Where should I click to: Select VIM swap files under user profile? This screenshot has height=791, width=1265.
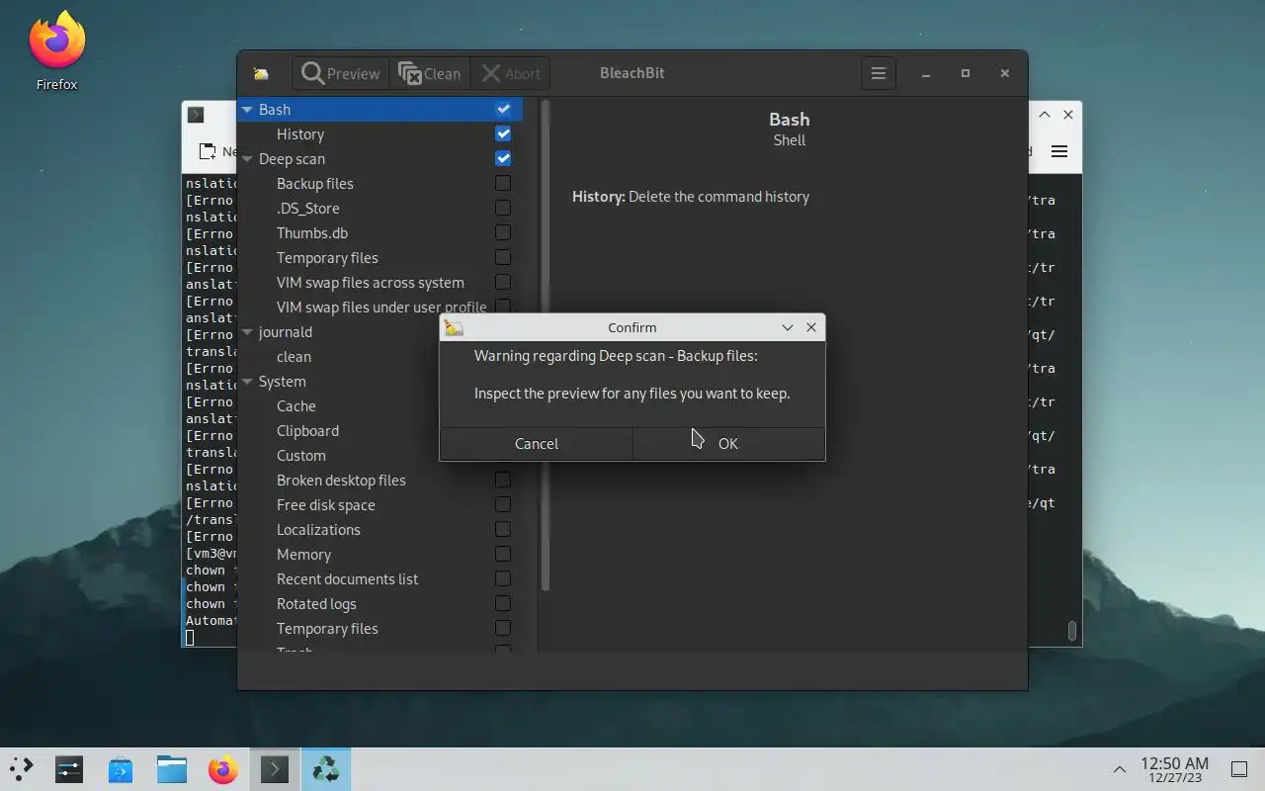click(381, 307)
